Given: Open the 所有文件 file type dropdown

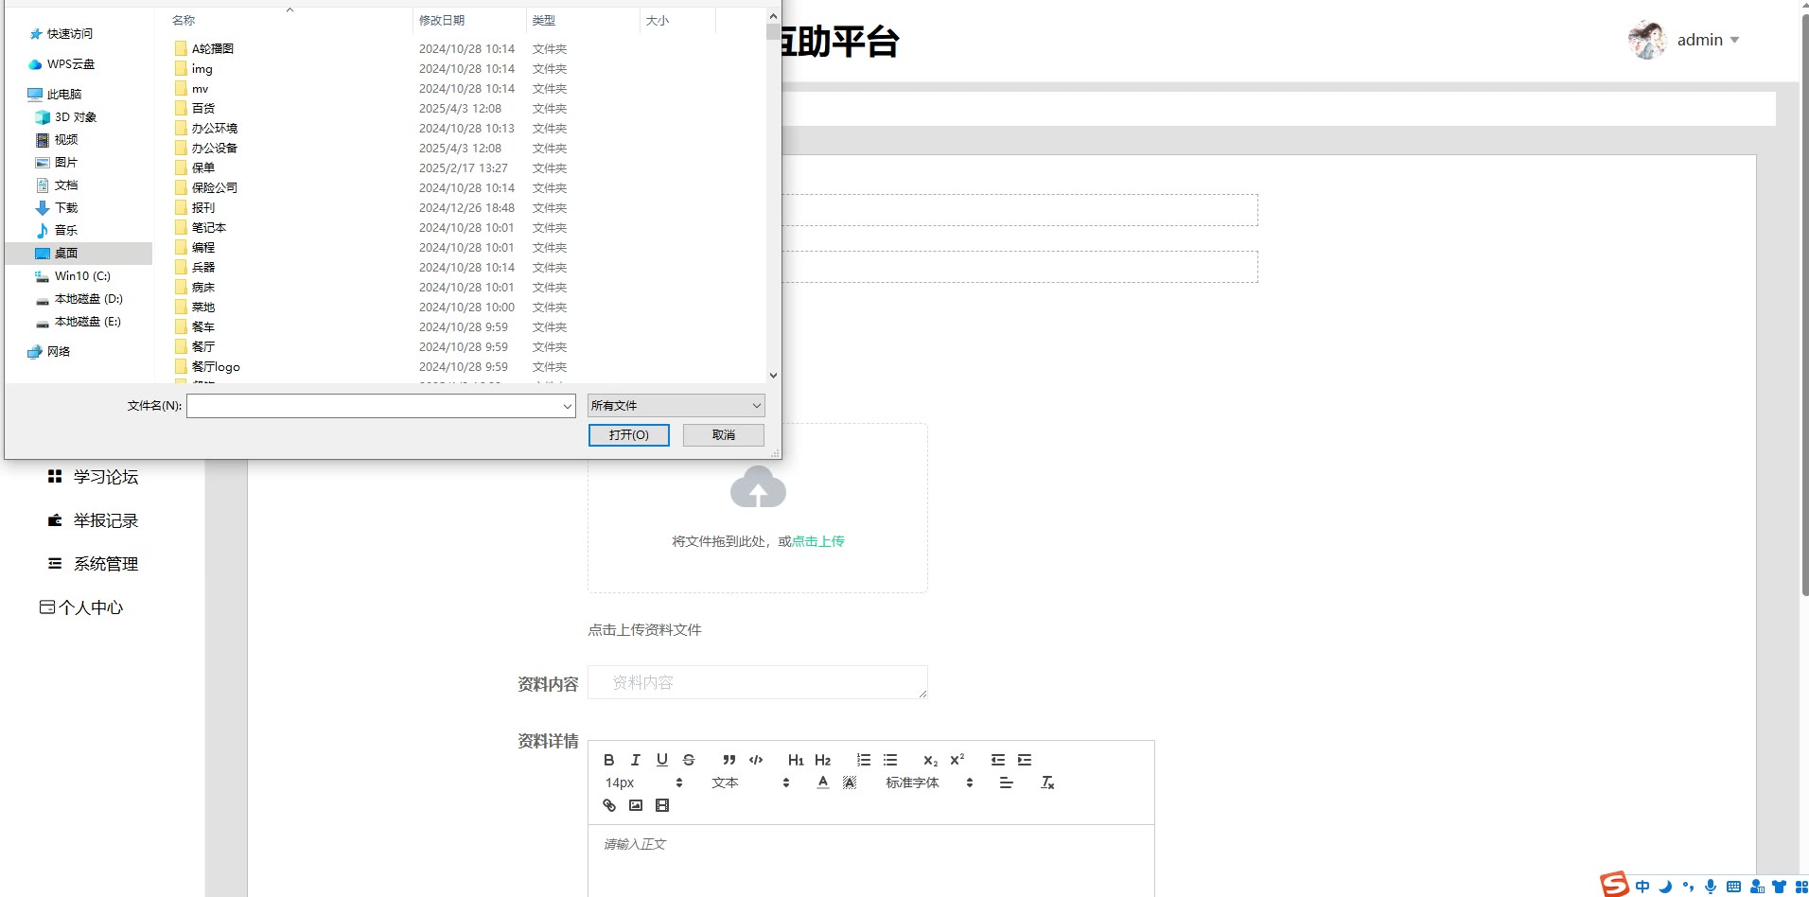Looking at the screenshot, I should click(x=676, y=406).
